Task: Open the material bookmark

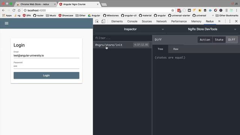Action: (145, 15)
